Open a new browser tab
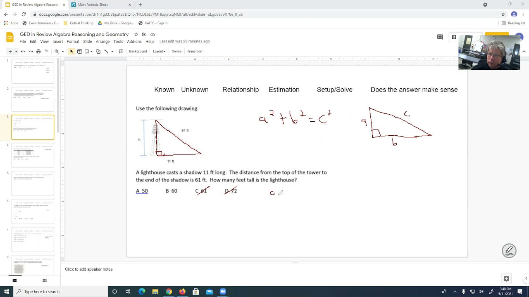The height and width of the screenshot is (297, 529). coord(140,5)
